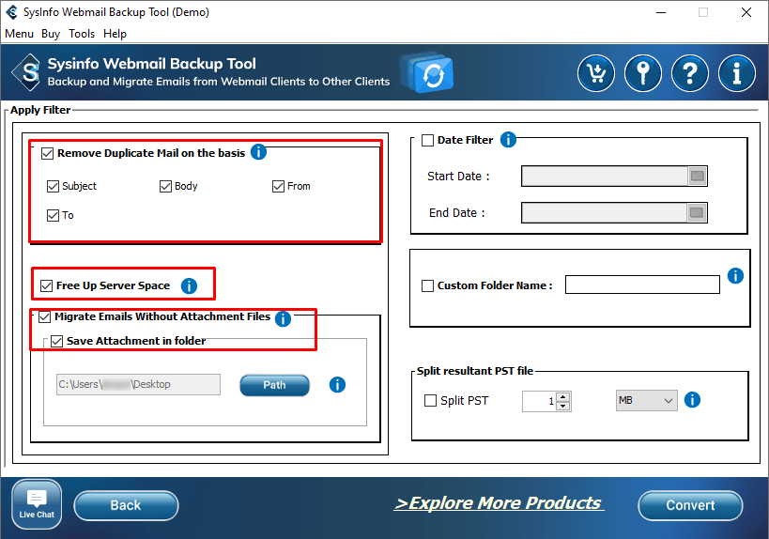Open the about info icon in header
Image resolution: width=769 pixels, height=539 pixels.
(737, 73)
